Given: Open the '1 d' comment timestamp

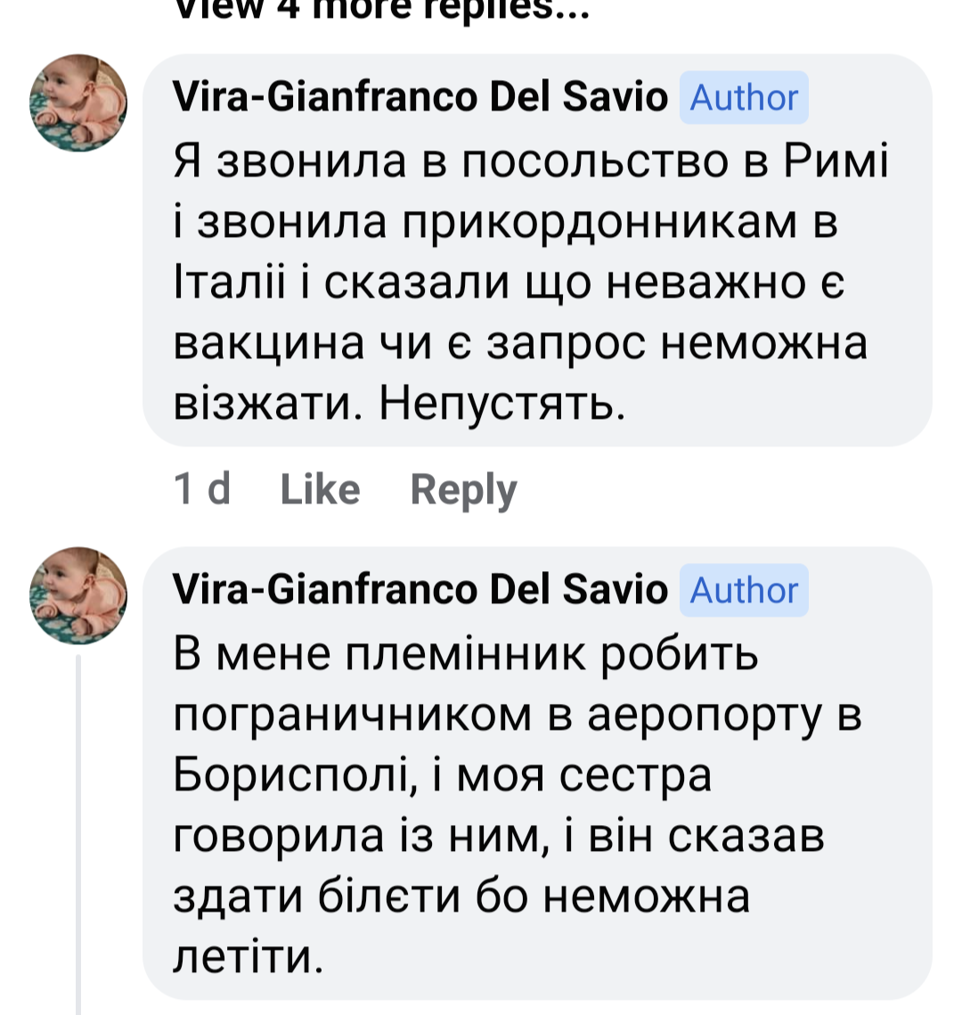Looking at the screenshot, I should pos(202,489).
